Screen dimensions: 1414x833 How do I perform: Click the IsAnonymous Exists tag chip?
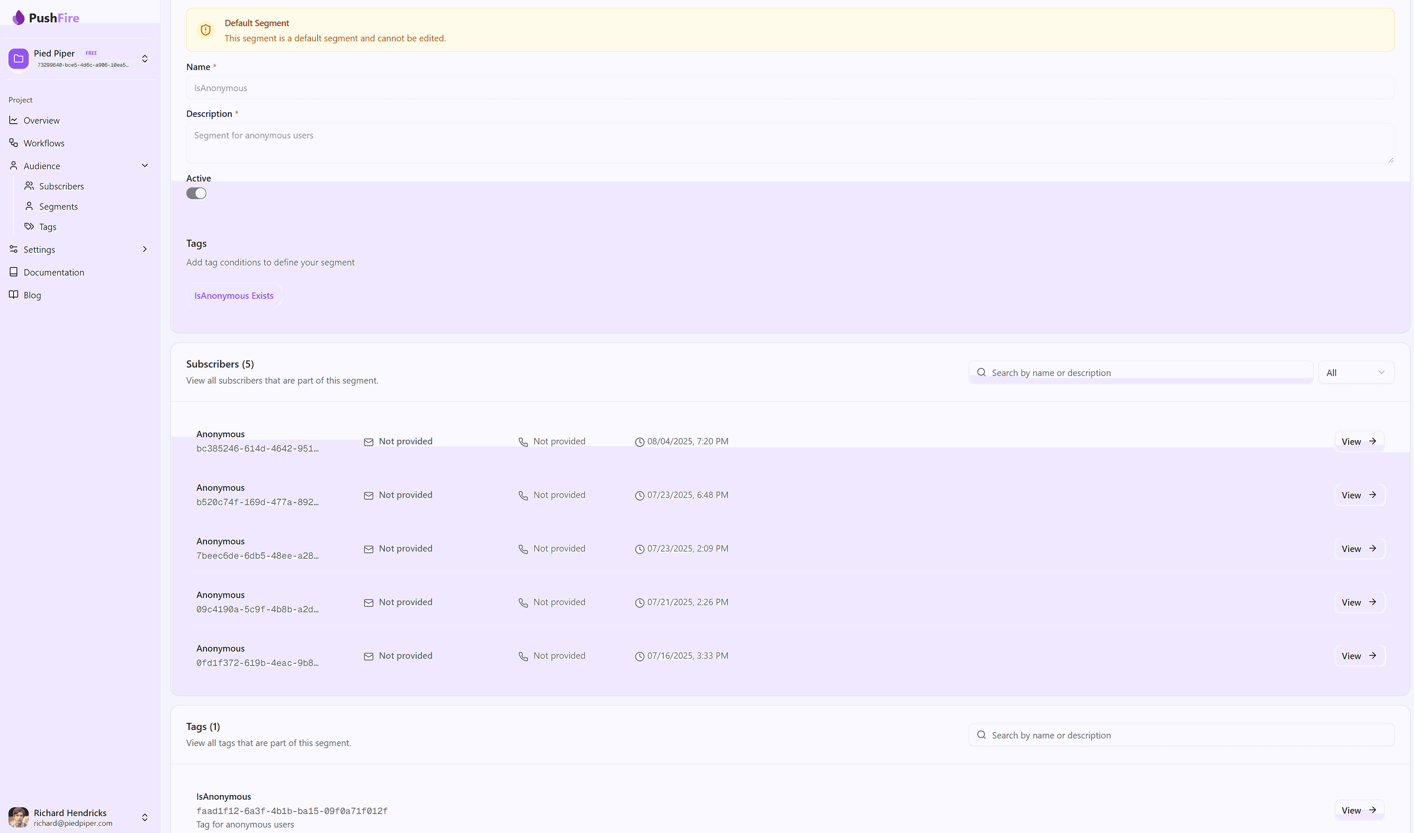coord(234,296)
